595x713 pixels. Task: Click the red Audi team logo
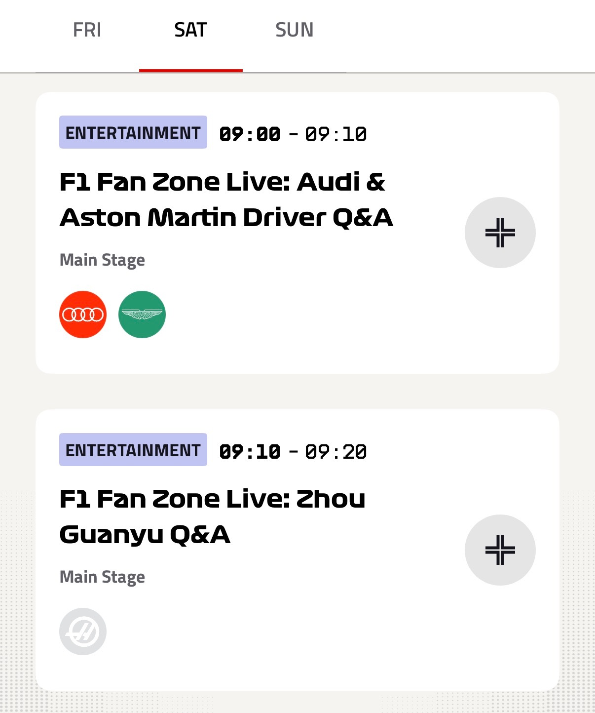[x=83, y=315]
